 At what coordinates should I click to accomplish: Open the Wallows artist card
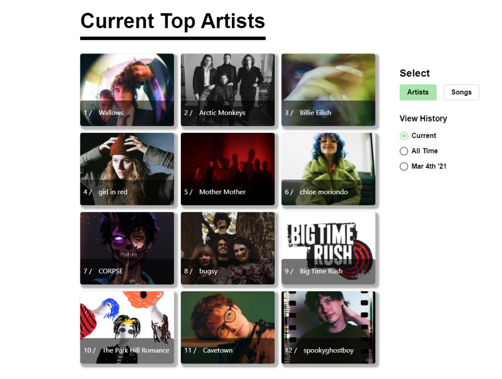point(127,90)
